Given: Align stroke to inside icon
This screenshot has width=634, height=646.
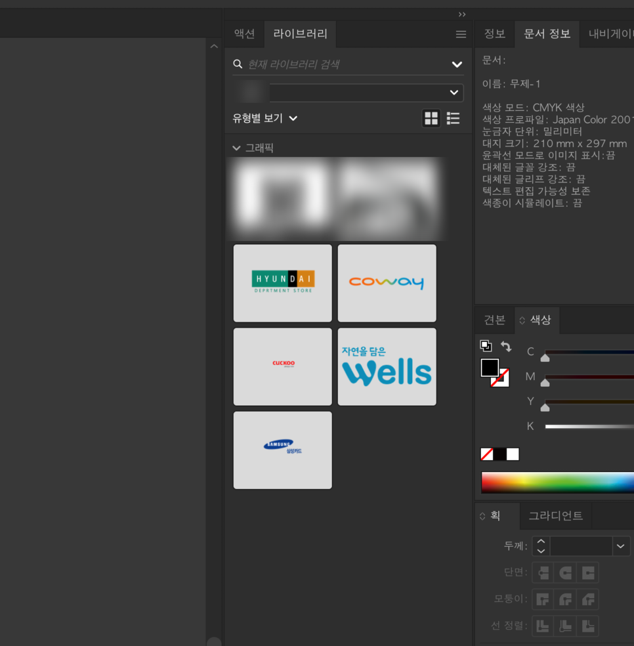Looking at the screenshot, I should click(565, 626).
